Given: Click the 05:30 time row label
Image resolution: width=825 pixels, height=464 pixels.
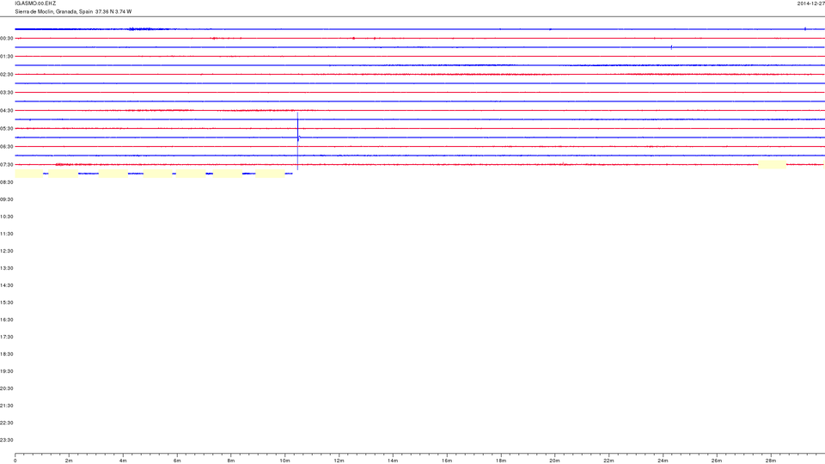Looking at the screenshot, I should point(6,128).
